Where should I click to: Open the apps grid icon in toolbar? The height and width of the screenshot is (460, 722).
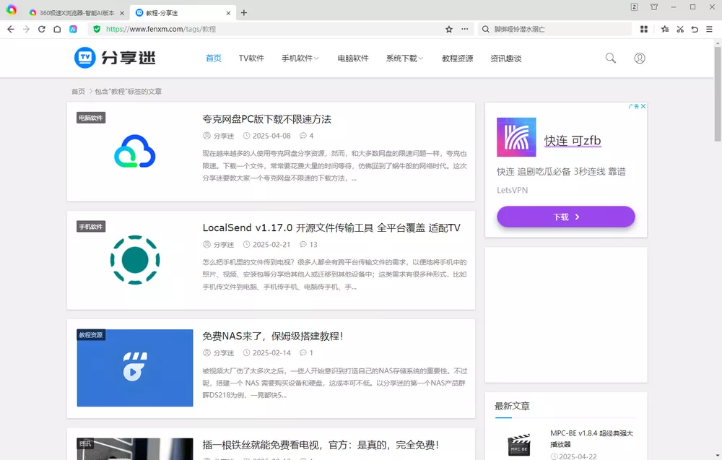(644, 30)
